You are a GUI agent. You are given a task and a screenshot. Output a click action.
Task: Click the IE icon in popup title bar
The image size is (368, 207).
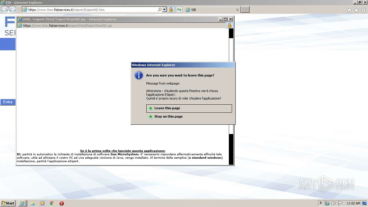pos(20,19)
